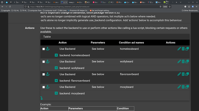Click the browser address bar URL field

click(x=91, y=7)
